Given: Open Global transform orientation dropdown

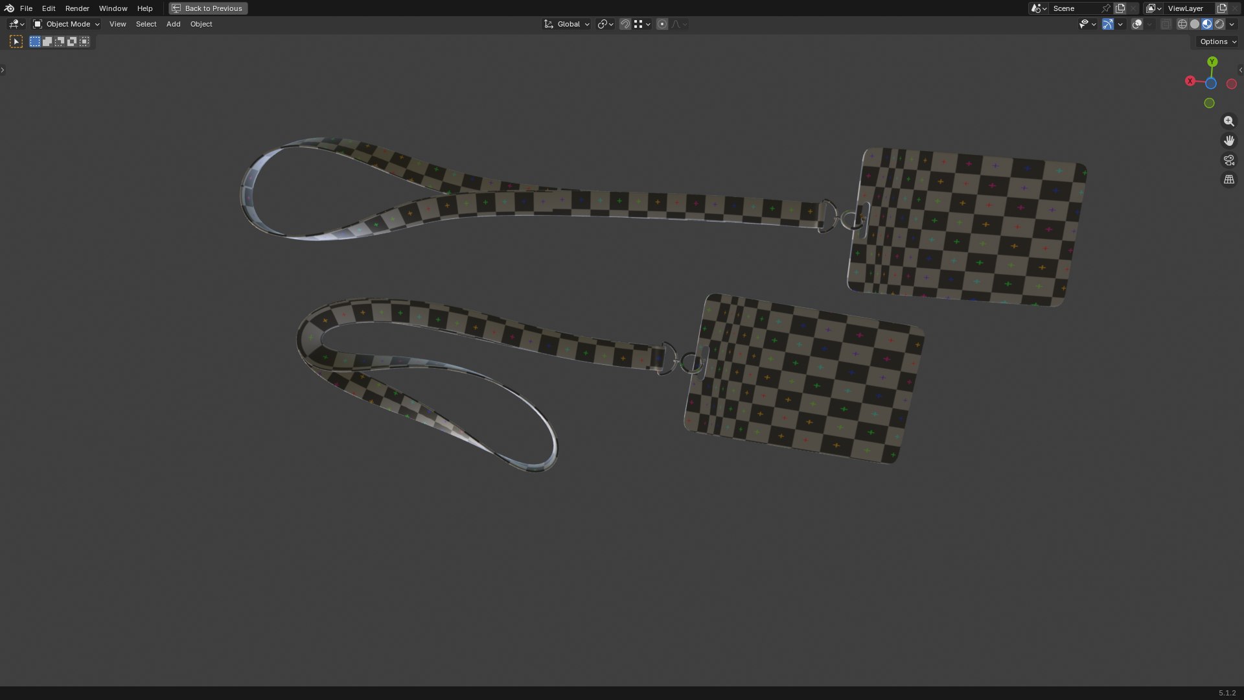Looking at the screenshot, I should 567,24.
